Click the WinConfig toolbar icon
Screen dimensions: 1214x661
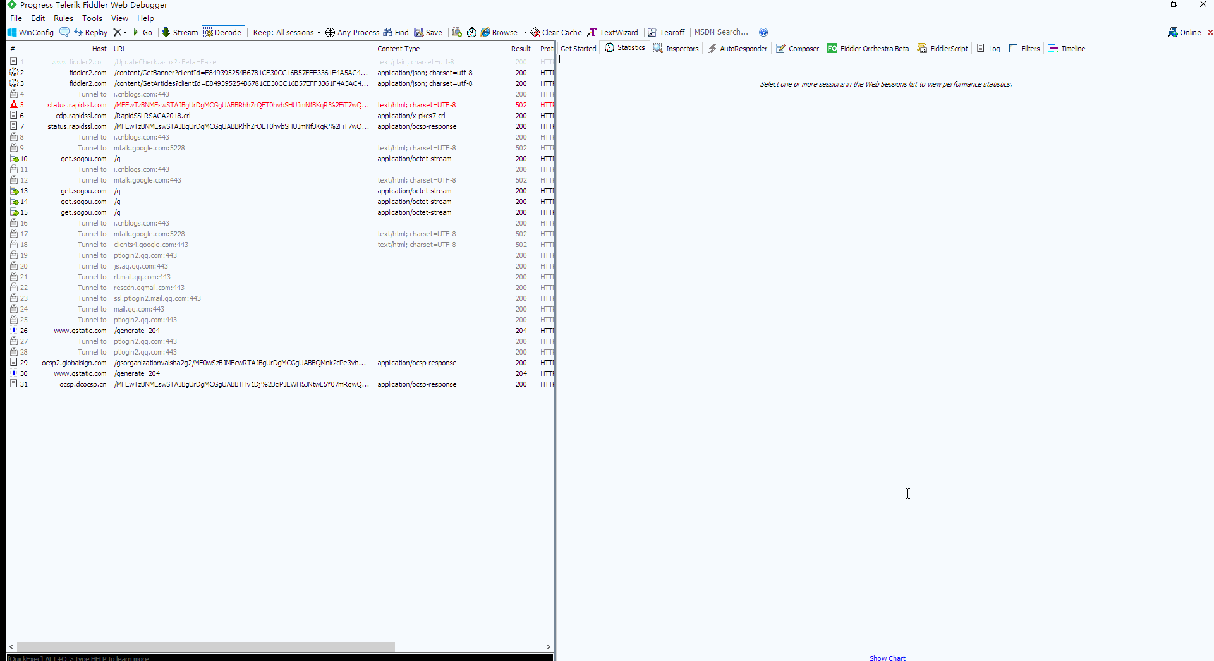30,32
